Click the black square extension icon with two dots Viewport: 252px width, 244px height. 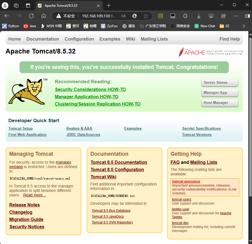[x=173, y=16]
